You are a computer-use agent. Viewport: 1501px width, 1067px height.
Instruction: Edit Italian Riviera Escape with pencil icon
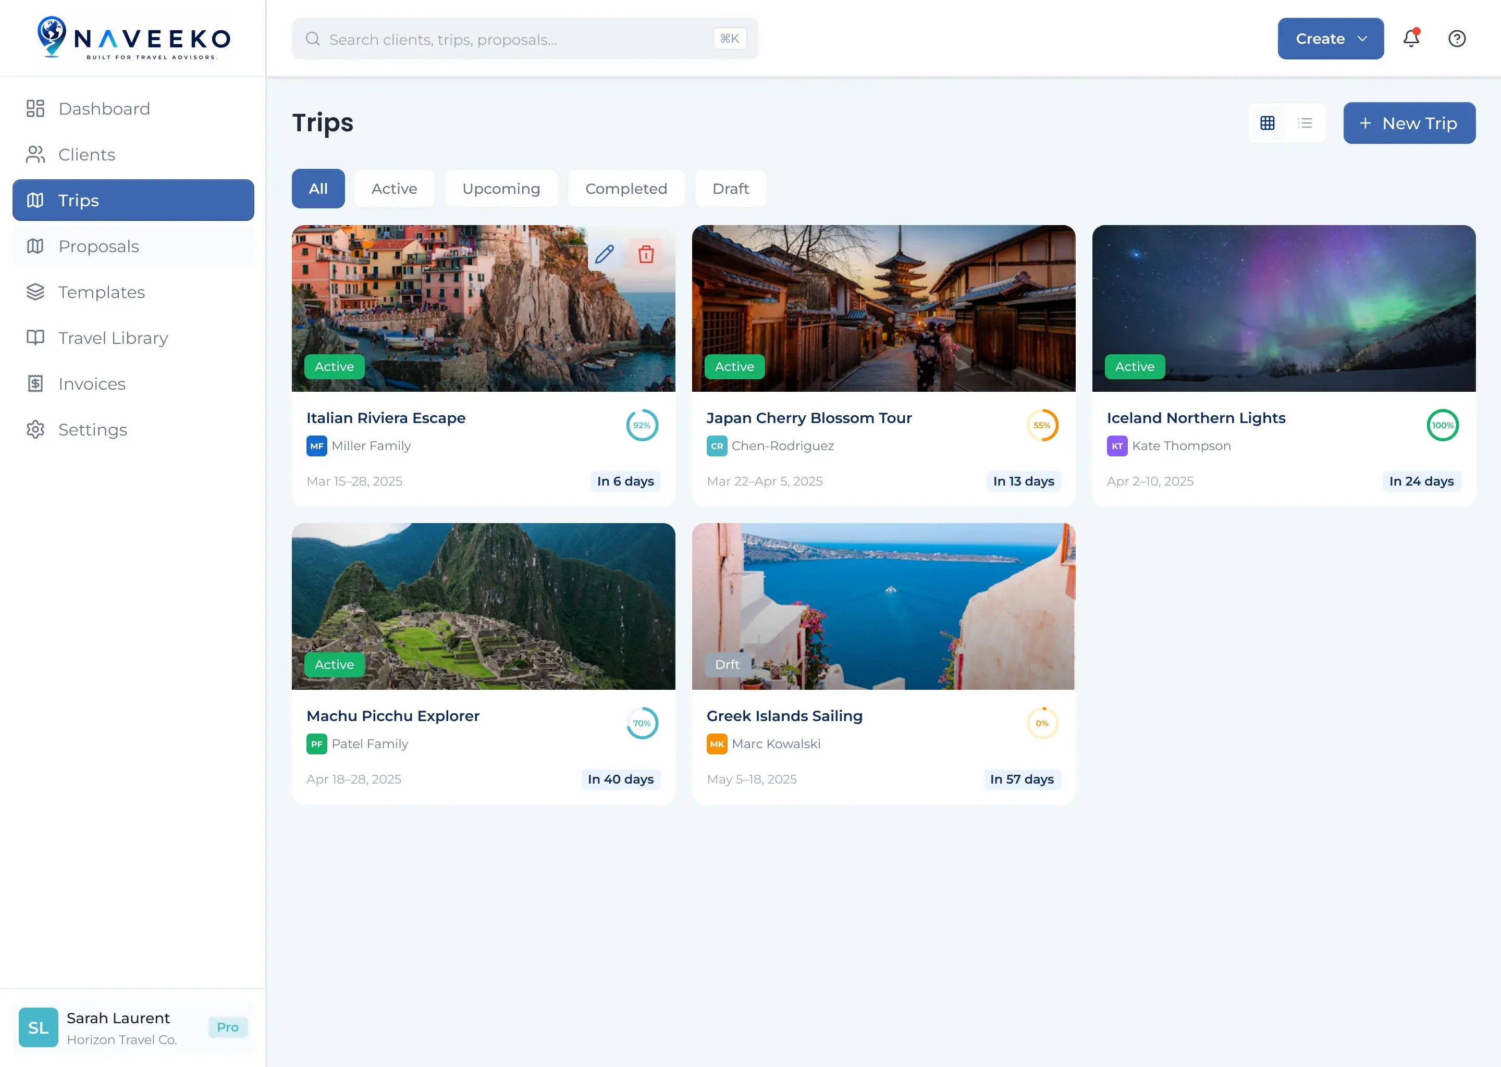coord(605,254)
